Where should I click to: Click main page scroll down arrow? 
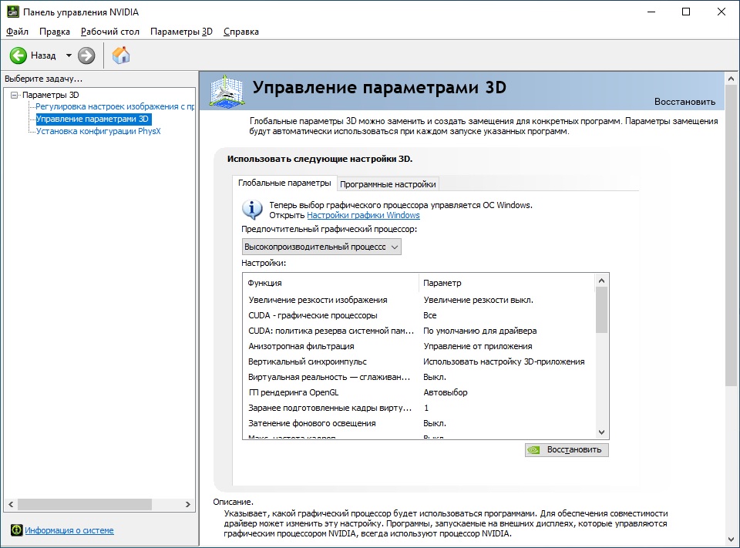pyautogui.click(x=731, y=540)
